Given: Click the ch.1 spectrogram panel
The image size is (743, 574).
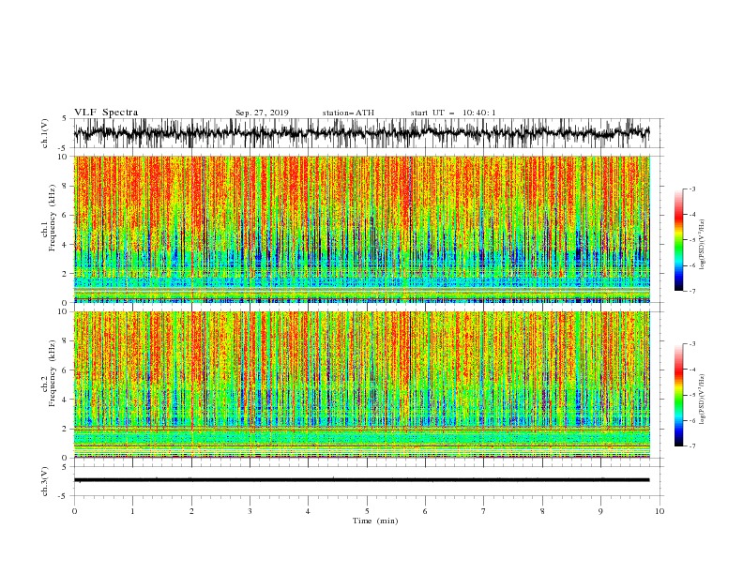Looking at the screenshot, I should coord(362,229).
